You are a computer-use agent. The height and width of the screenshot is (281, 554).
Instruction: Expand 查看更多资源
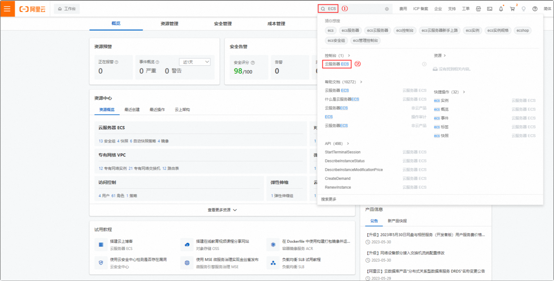222,210
